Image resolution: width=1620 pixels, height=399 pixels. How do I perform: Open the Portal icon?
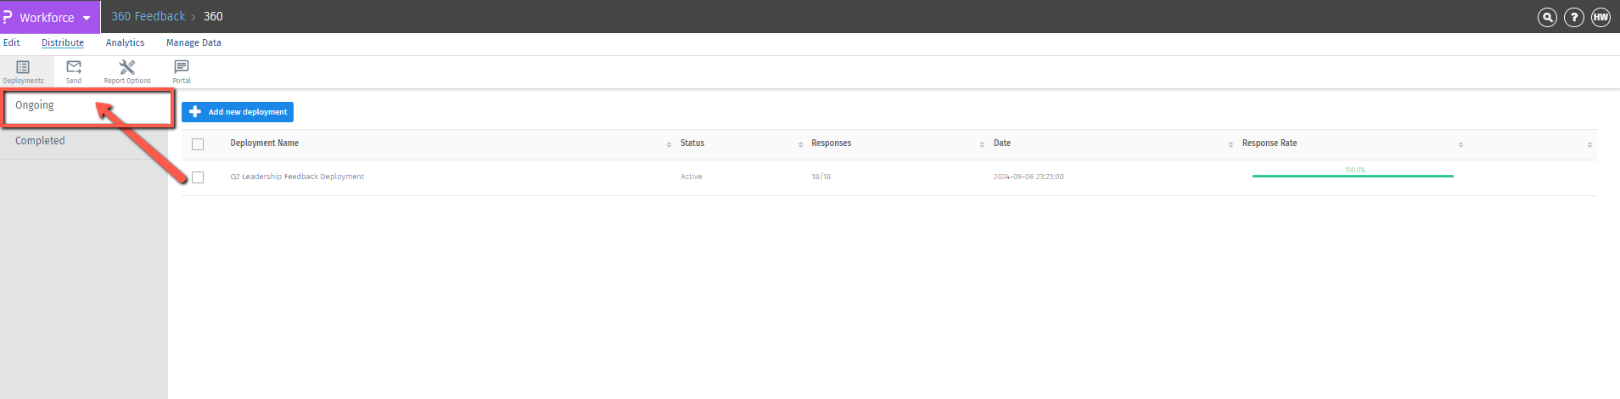point(182,67)
